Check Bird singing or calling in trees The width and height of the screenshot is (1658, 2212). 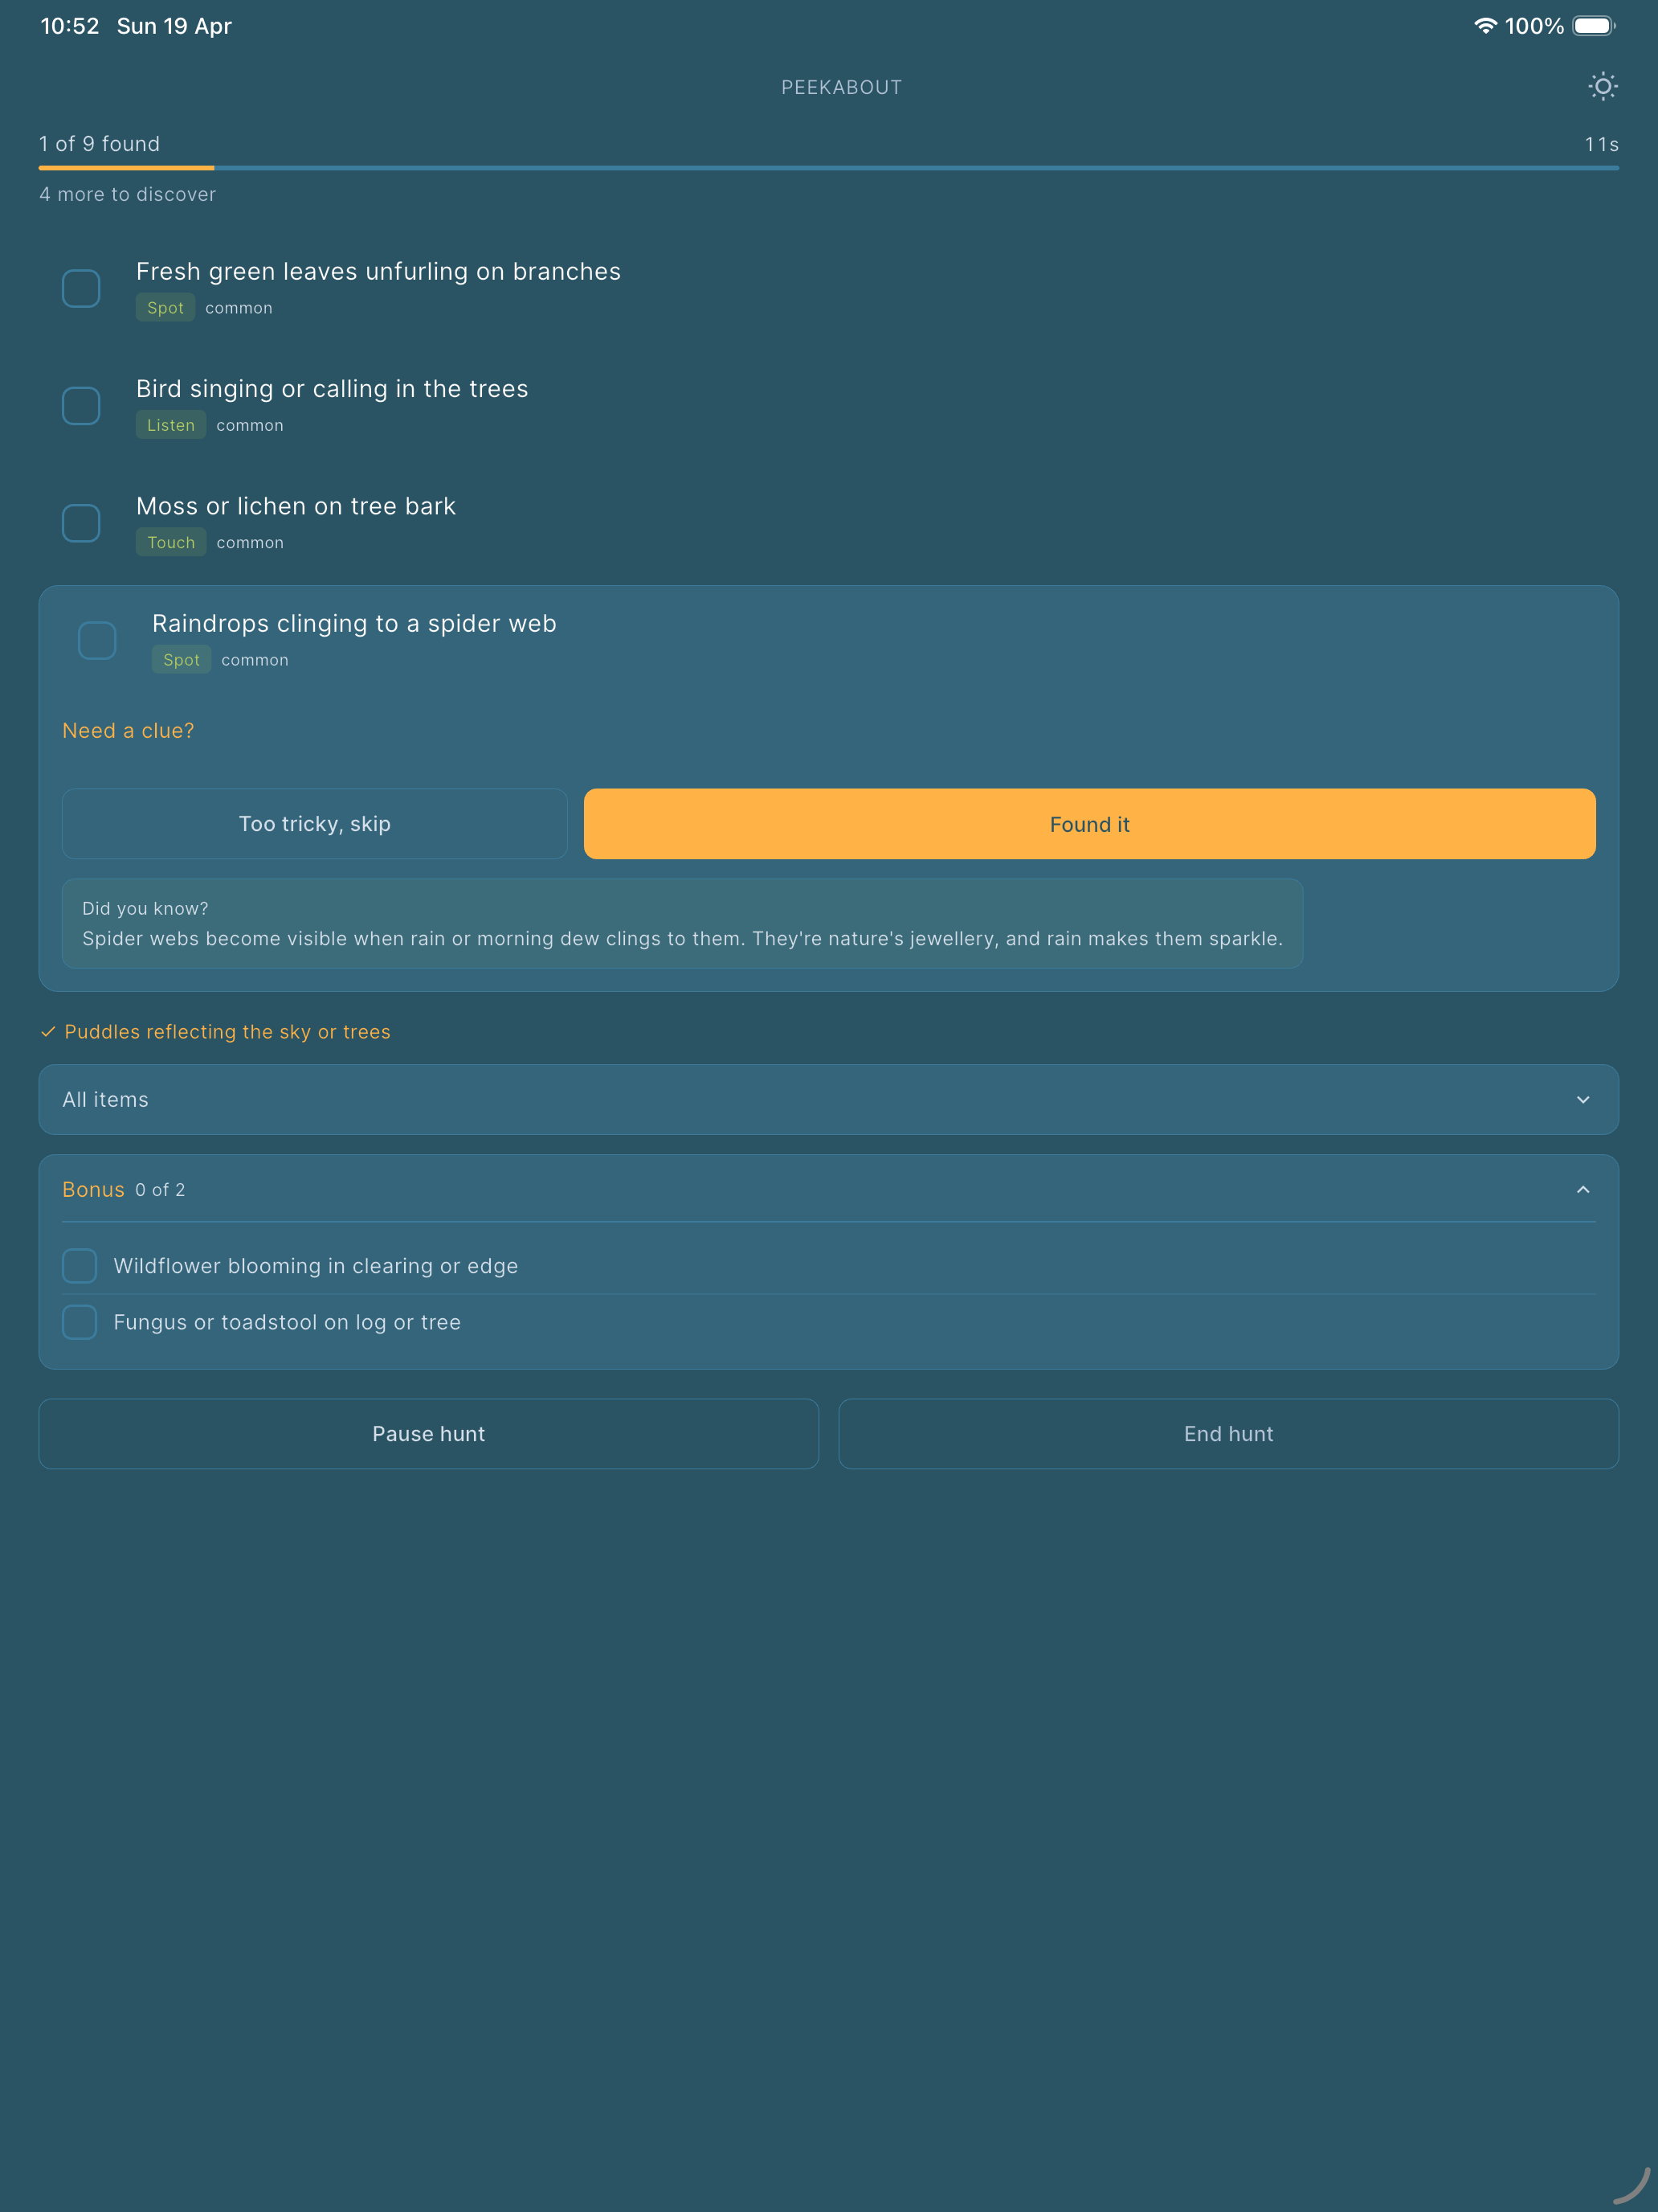81,406
